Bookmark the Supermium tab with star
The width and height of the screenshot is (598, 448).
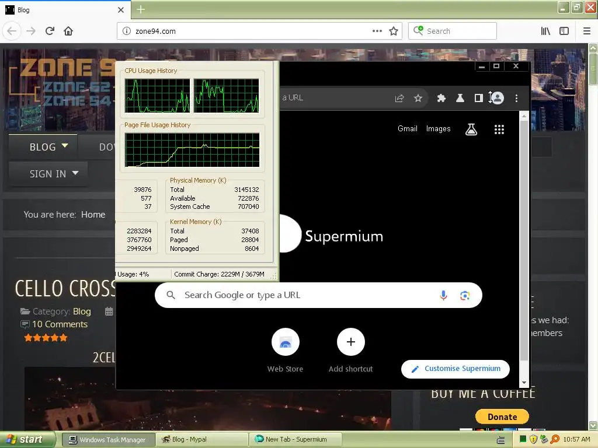pyautogui.click(x=418, y=98)
